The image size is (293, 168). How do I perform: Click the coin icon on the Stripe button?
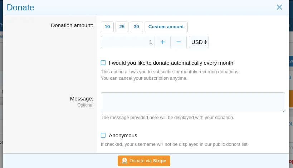pos(124,161)
